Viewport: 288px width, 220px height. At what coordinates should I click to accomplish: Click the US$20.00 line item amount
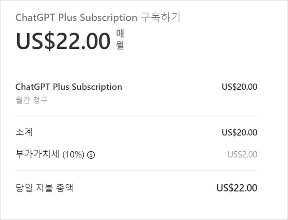pyautogui.click(x=240, y=87)
